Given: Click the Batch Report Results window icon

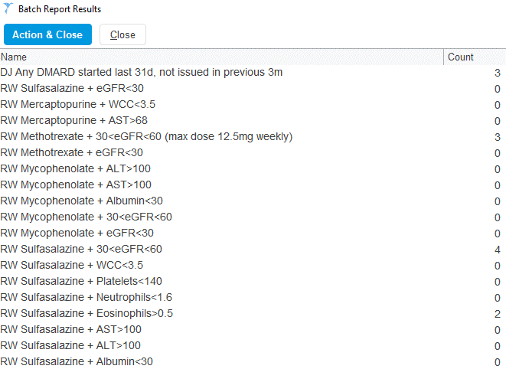Looking at the screenshot, I should coord(8,9).
